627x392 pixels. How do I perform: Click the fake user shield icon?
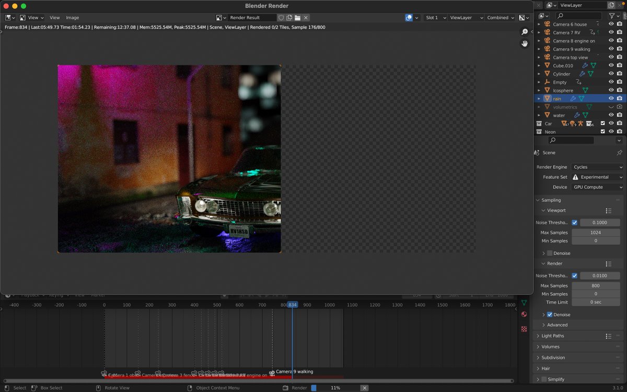coord(281,18)
